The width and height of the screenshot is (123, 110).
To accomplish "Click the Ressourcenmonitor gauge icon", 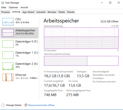I will click(x=26, y=105).
